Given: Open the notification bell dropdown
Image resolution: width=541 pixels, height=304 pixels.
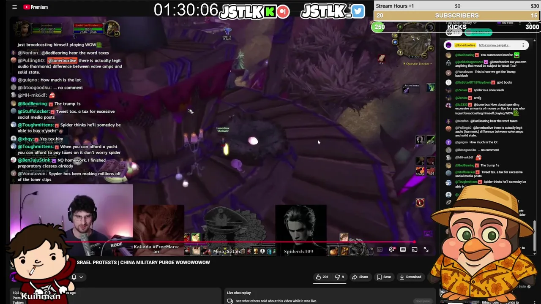Looking at the screenshot, I should coord(77,277).
